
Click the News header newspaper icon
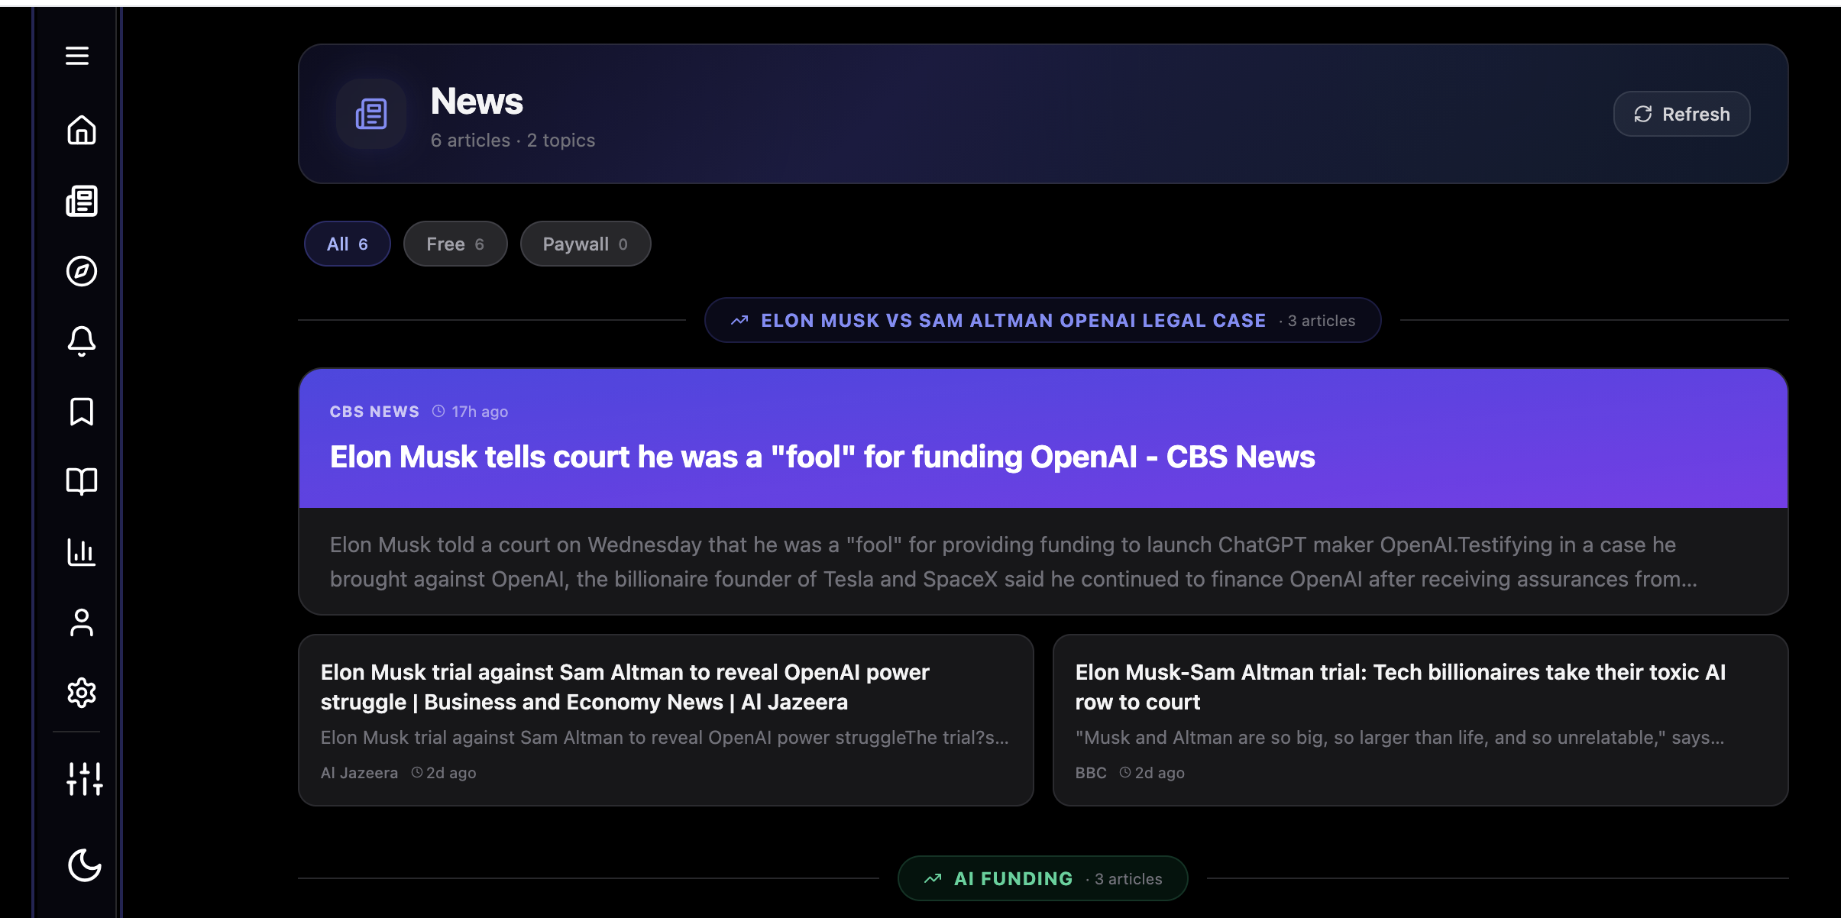click(371, 114)
